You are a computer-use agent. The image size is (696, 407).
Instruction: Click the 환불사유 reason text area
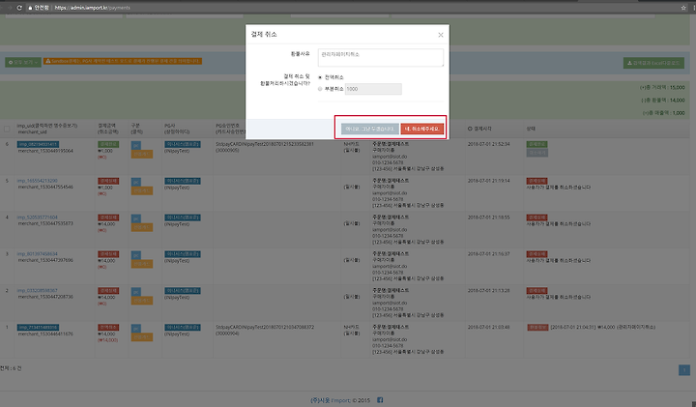[381, 58]
